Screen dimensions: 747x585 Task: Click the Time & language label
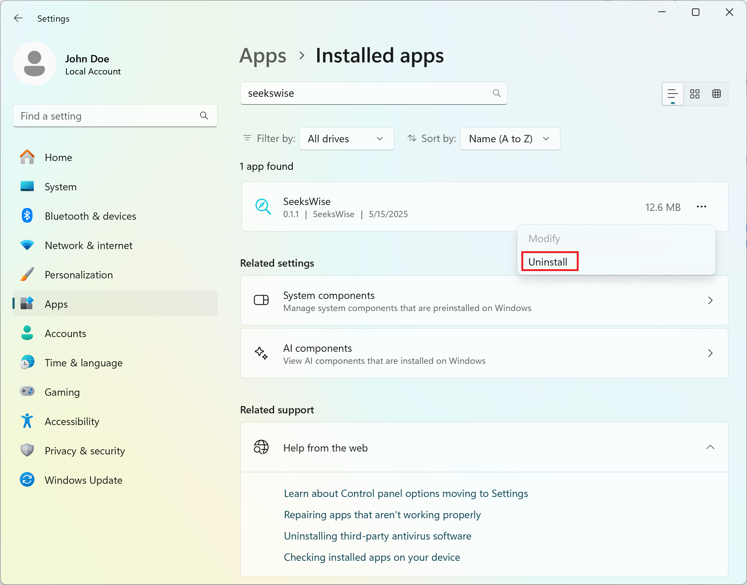84,363
